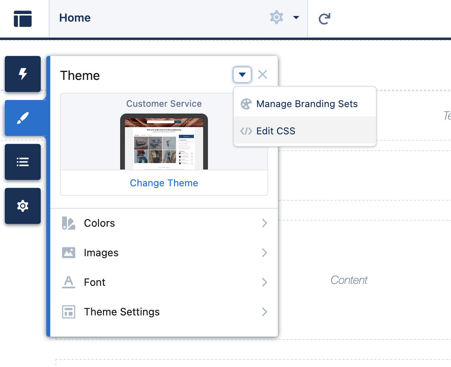Expand the Theme Settings chevron
This screenshot has width=451, height=367.
264,312
